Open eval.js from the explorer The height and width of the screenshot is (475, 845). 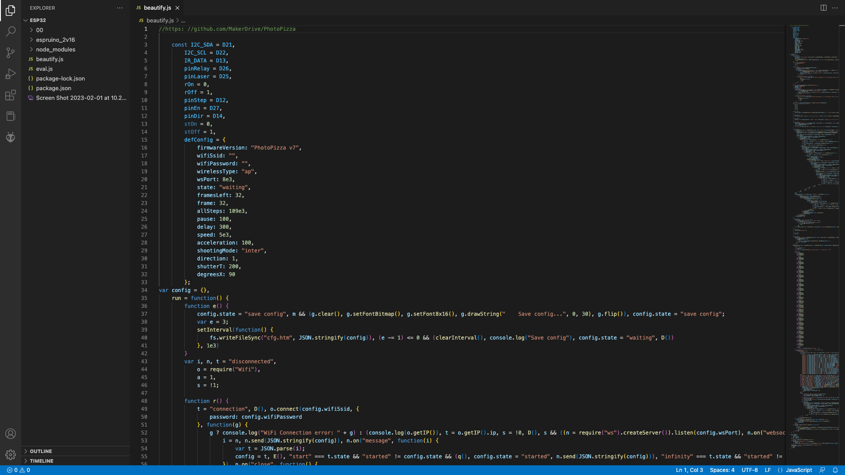(x=44, y=69)
